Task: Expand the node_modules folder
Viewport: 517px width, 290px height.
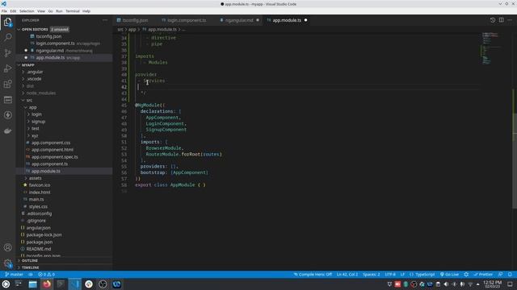Action: pyautogui.click(x=65, y=93)
